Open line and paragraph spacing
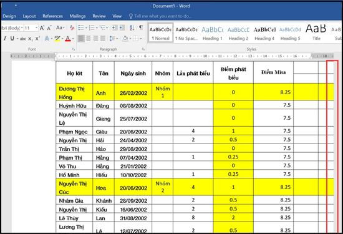Viewport: 343px width, 234px height. 112,39
